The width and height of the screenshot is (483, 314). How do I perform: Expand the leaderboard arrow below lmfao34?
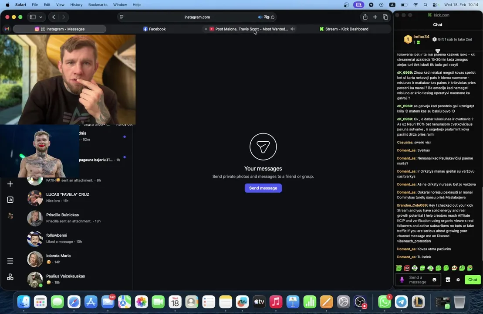438,51
